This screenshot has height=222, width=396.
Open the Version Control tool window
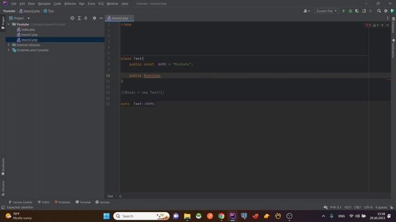coord(20,202)
